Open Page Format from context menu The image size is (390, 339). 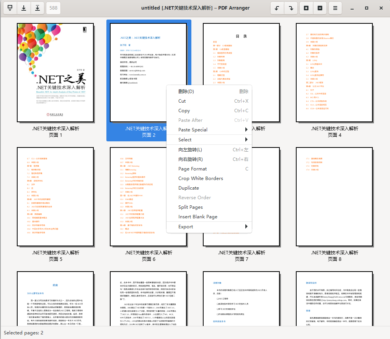tap(209, 169)
